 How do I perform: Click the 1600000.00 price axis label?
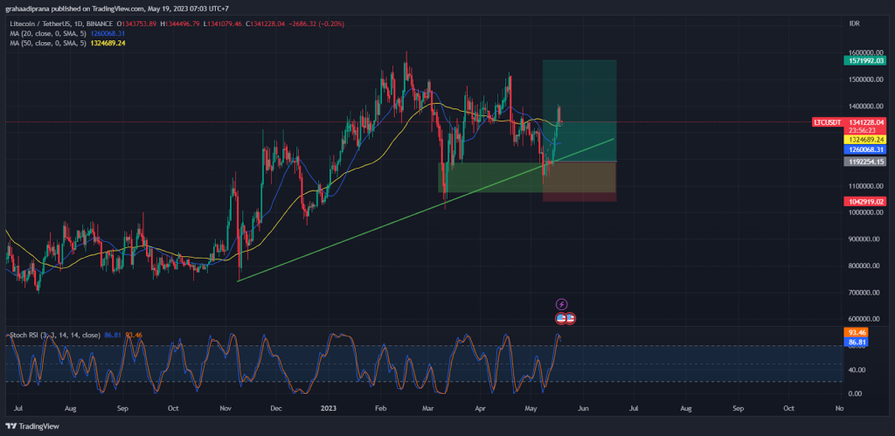(x=865, y=52)
